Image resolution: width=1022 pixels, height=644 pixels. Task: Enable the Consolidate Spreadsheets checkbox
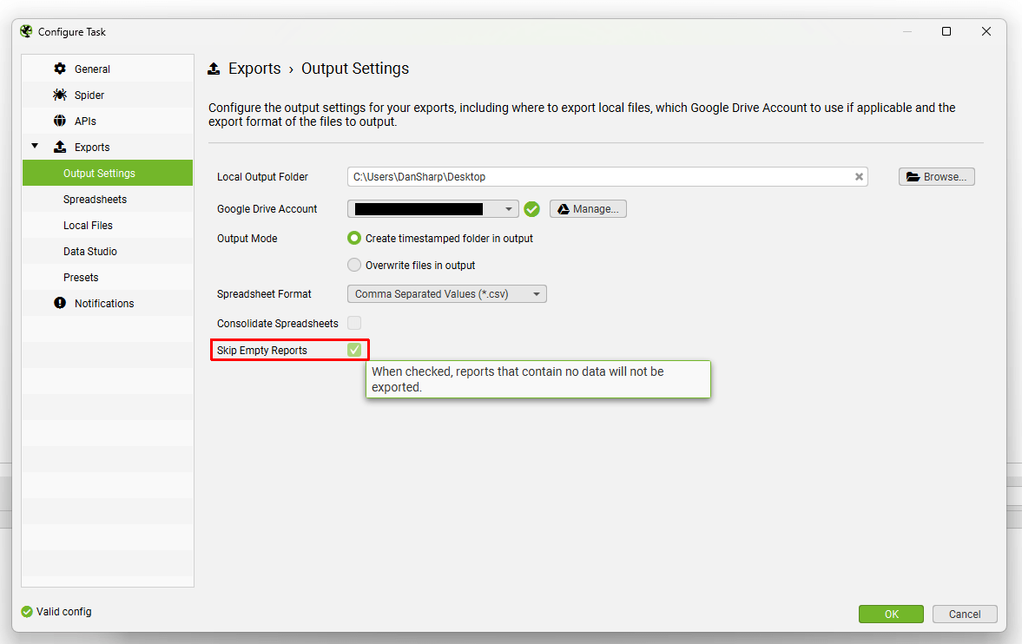tap(354, 323)
